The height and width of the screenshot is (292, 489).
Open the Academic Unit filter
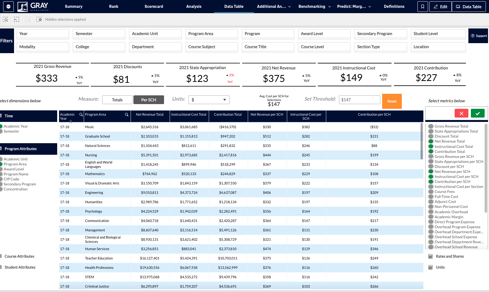[x=155, y=34]
